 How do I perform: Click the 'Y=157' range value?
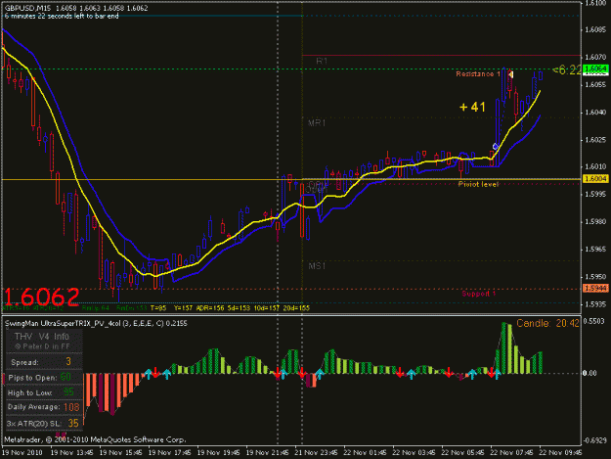(183, 308)
